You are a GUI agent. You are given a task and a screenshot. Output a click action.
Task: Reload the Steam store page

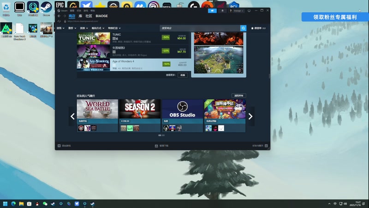click(59, 21)
